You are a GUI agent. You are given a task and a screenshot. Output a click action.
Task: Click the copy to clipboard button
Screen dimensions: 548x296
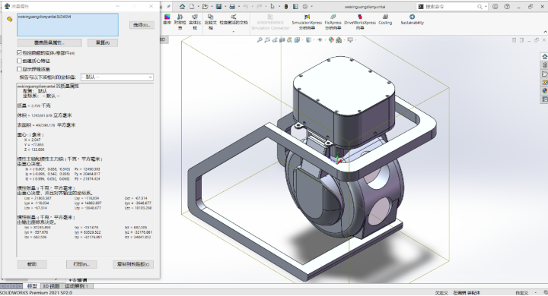[133, 264]
